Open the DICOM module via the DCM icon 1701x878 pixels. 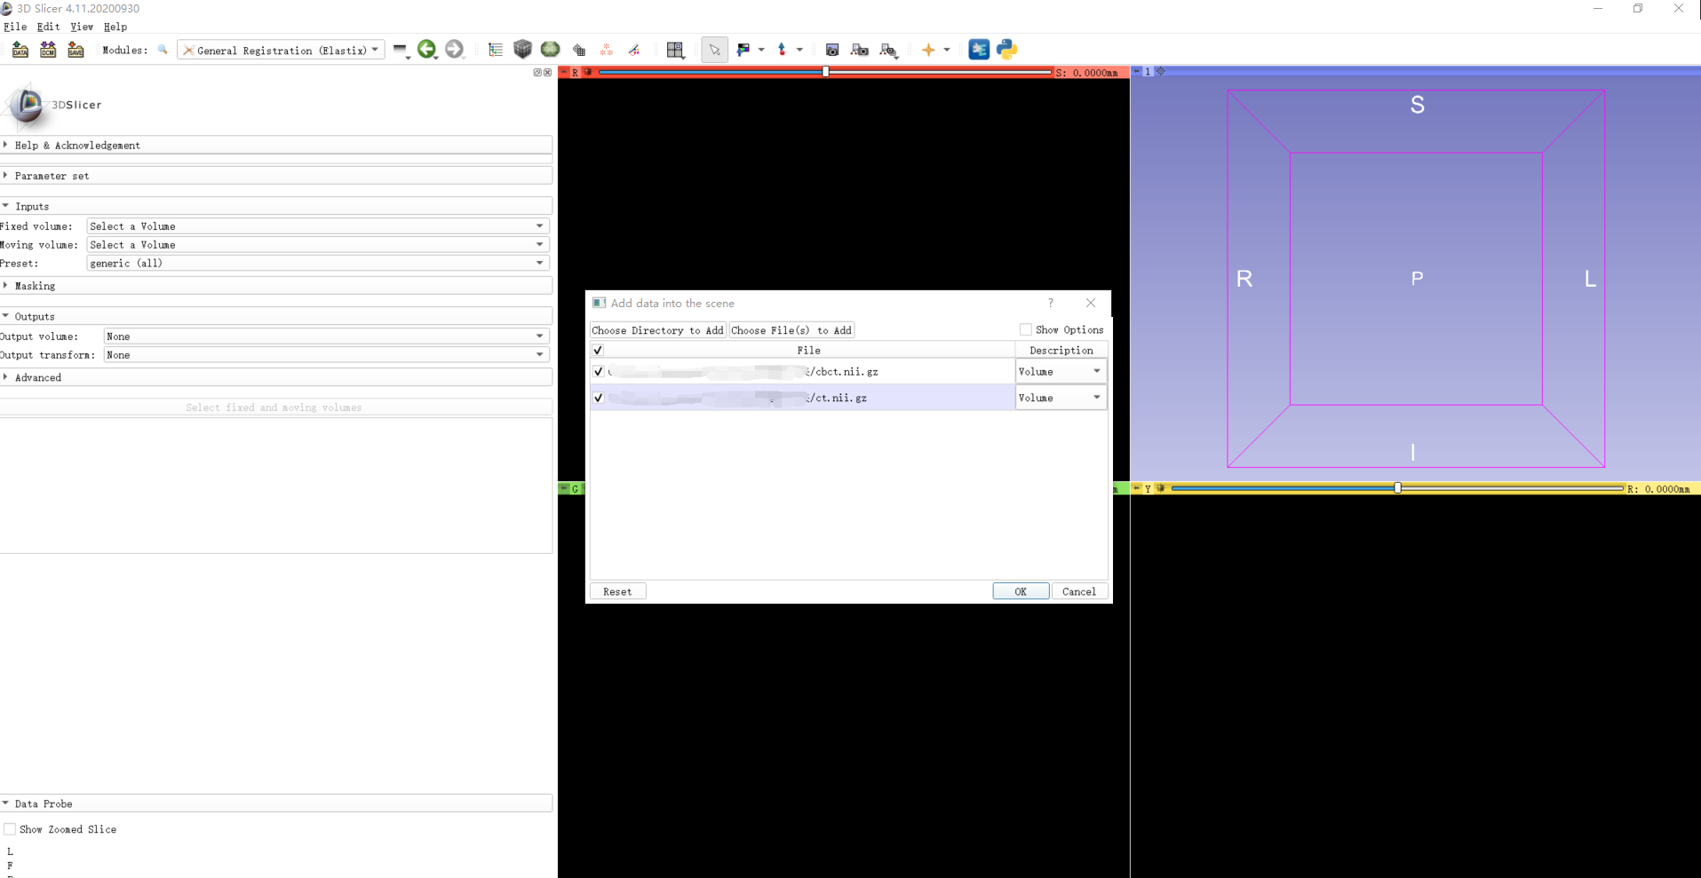[48, 50]
